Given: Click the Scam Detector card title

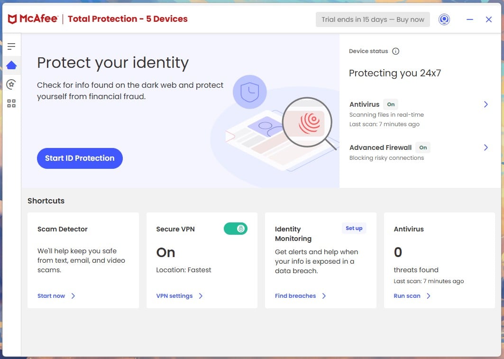Looking at the screenshot, I should (x=63, y=229).
